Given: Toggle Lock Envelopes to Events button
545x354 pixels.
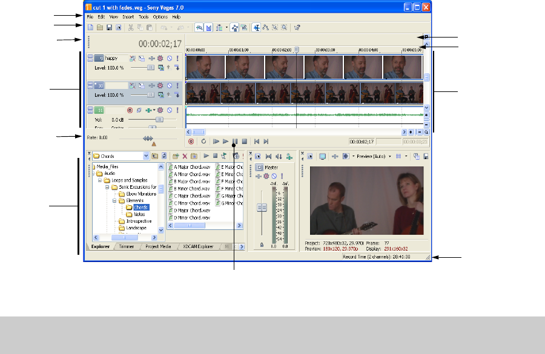Looking at the screenshot, I should tap(234, 27).
